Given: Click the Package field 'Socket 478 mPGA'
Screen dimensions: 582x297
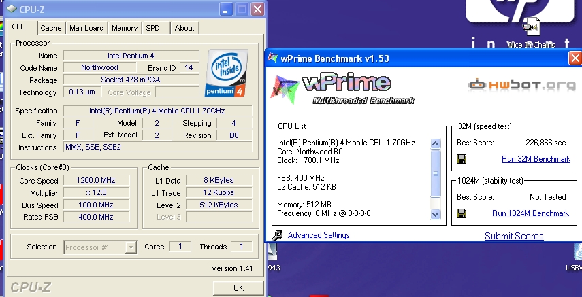Looking at the screenshot, I should (131, 80).
